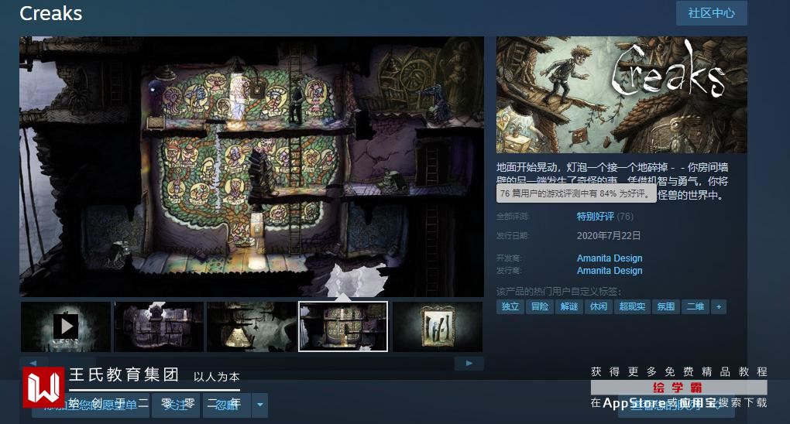
Task: Open the 解谜 tag
Action: pos(569,306)
